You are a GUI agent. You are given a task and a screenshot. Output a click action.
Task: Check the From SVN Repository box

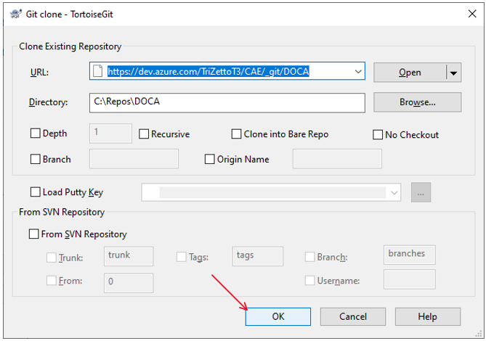[33, 234]
